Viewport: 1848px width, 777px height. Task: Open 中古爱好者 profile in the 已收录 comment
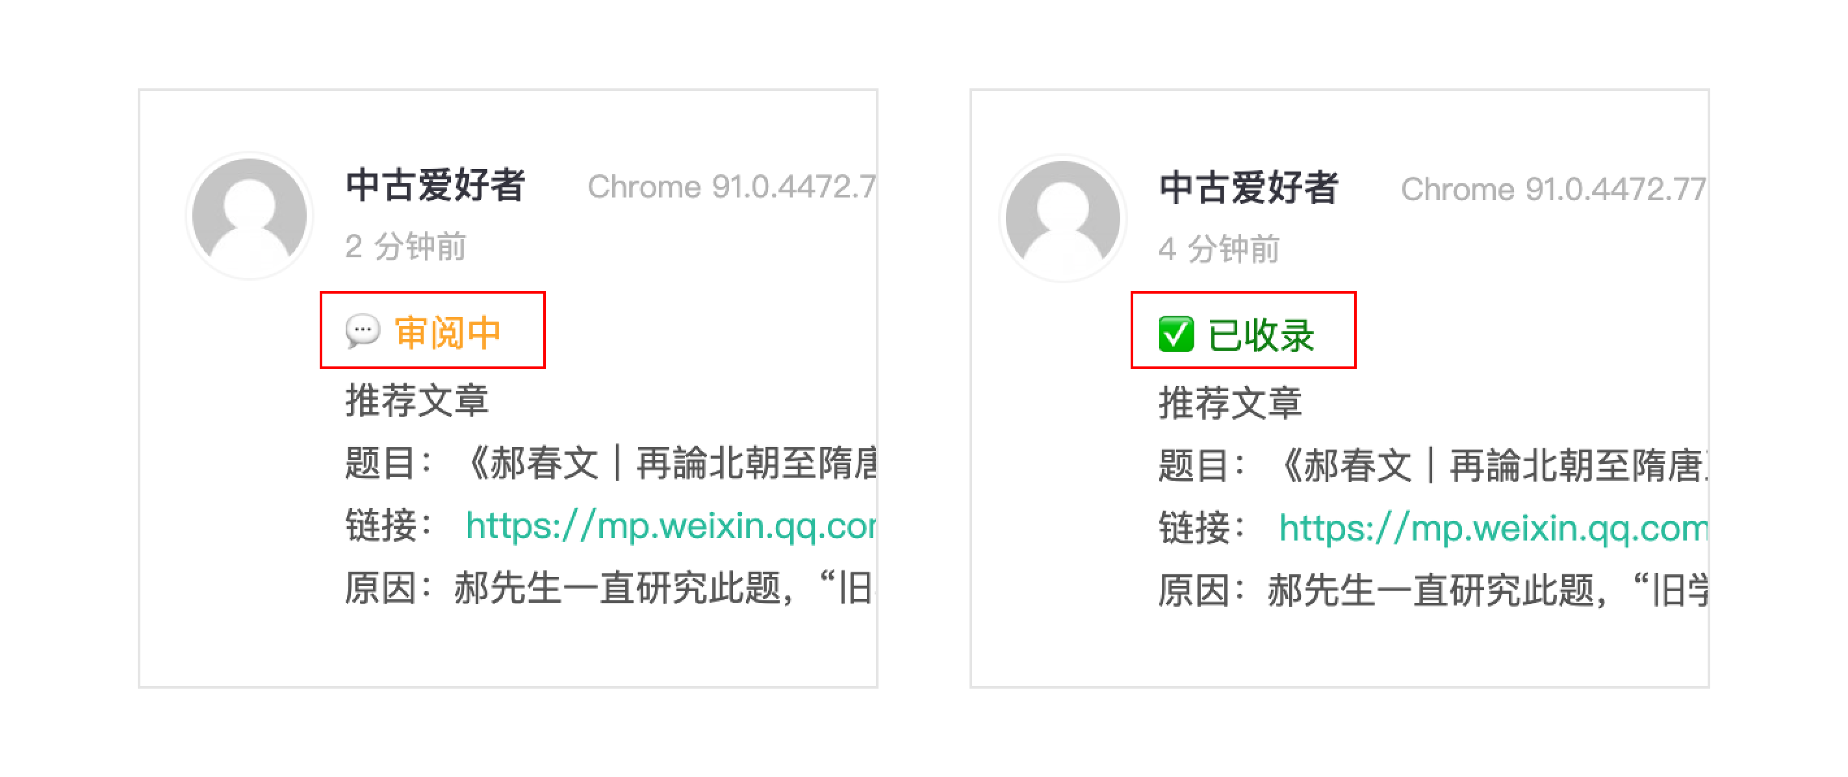1248,188
